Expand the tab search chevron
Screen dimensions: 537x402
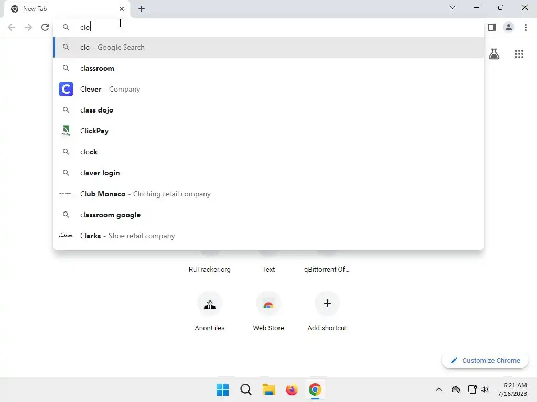point(453,7)
